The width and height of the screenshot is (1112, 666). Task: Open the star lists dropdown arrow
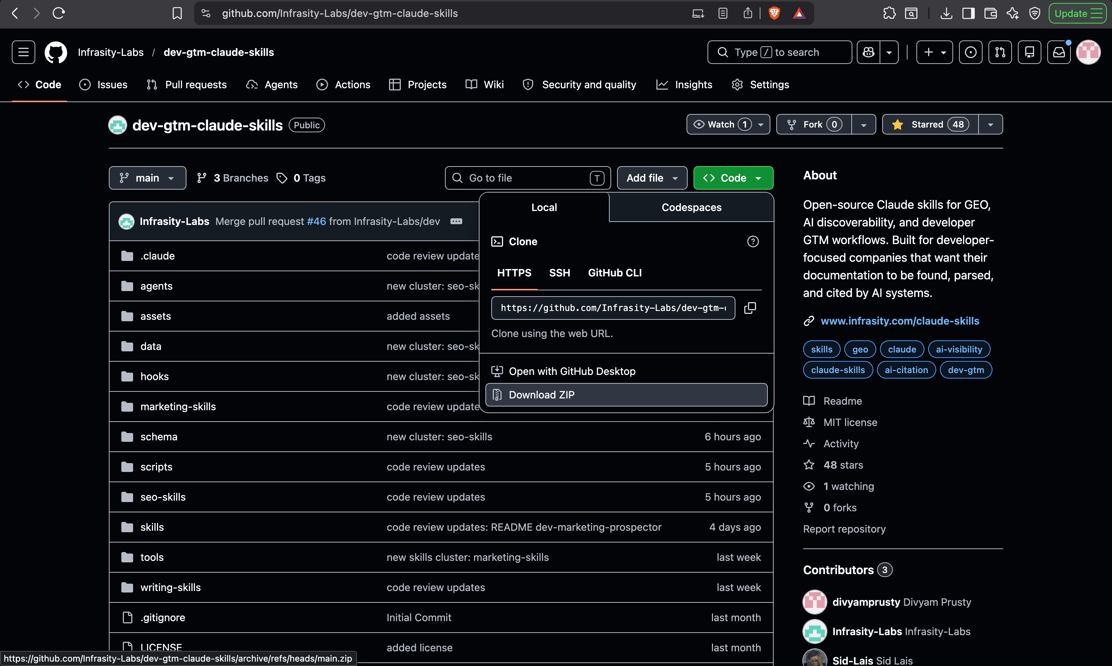point(990,125)
